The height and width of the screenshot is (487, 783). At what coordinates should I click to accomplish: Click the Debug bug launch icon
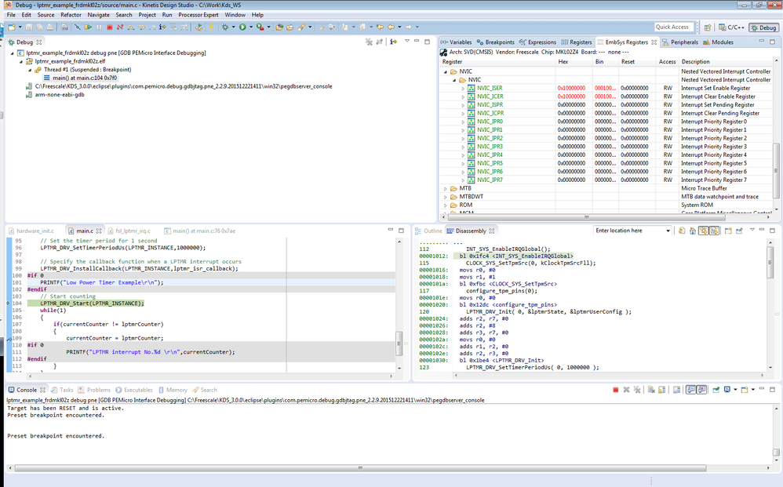(x=226, y=27)
